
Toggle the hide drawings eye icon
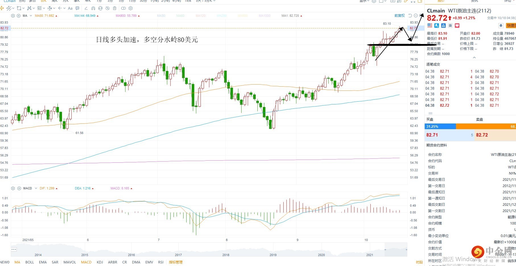pos(108,8)
